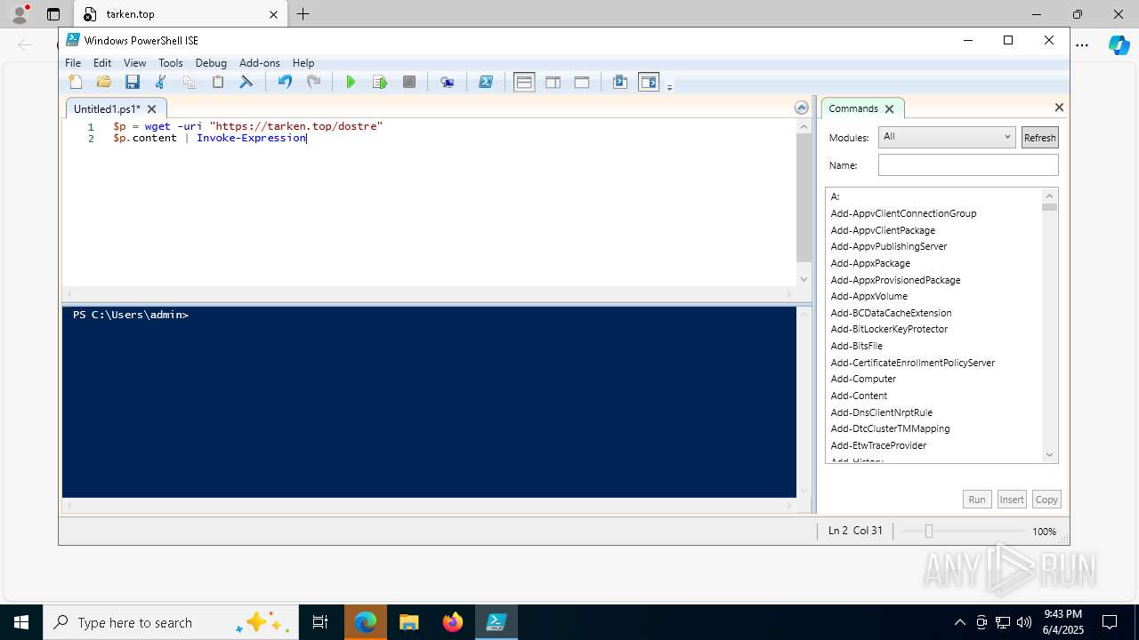This screenshot has width=1139, height=640.
Task: Select Add-AppvClientConnectionGroup in the list
Action: pyautogui.click(x=903, y=213)
